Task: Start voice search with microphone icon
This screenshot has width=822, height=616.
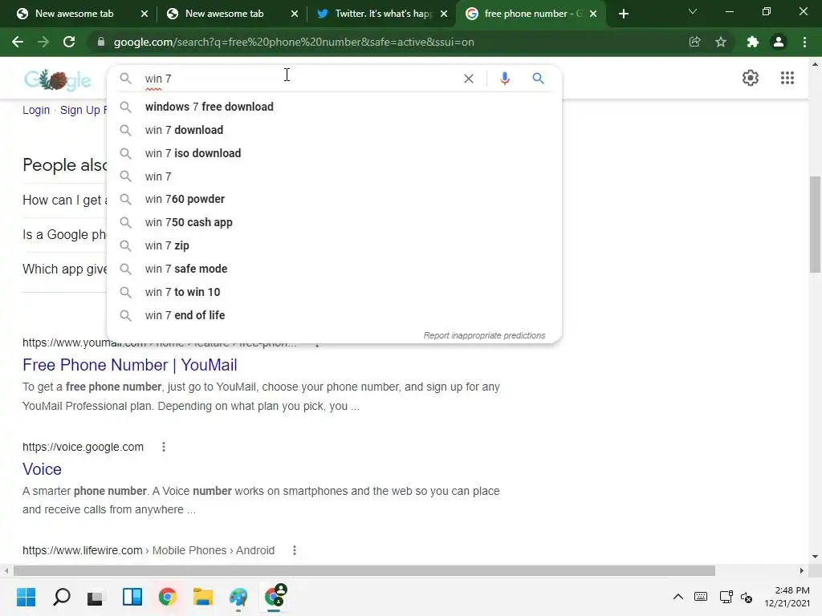Action: [504, 79]
